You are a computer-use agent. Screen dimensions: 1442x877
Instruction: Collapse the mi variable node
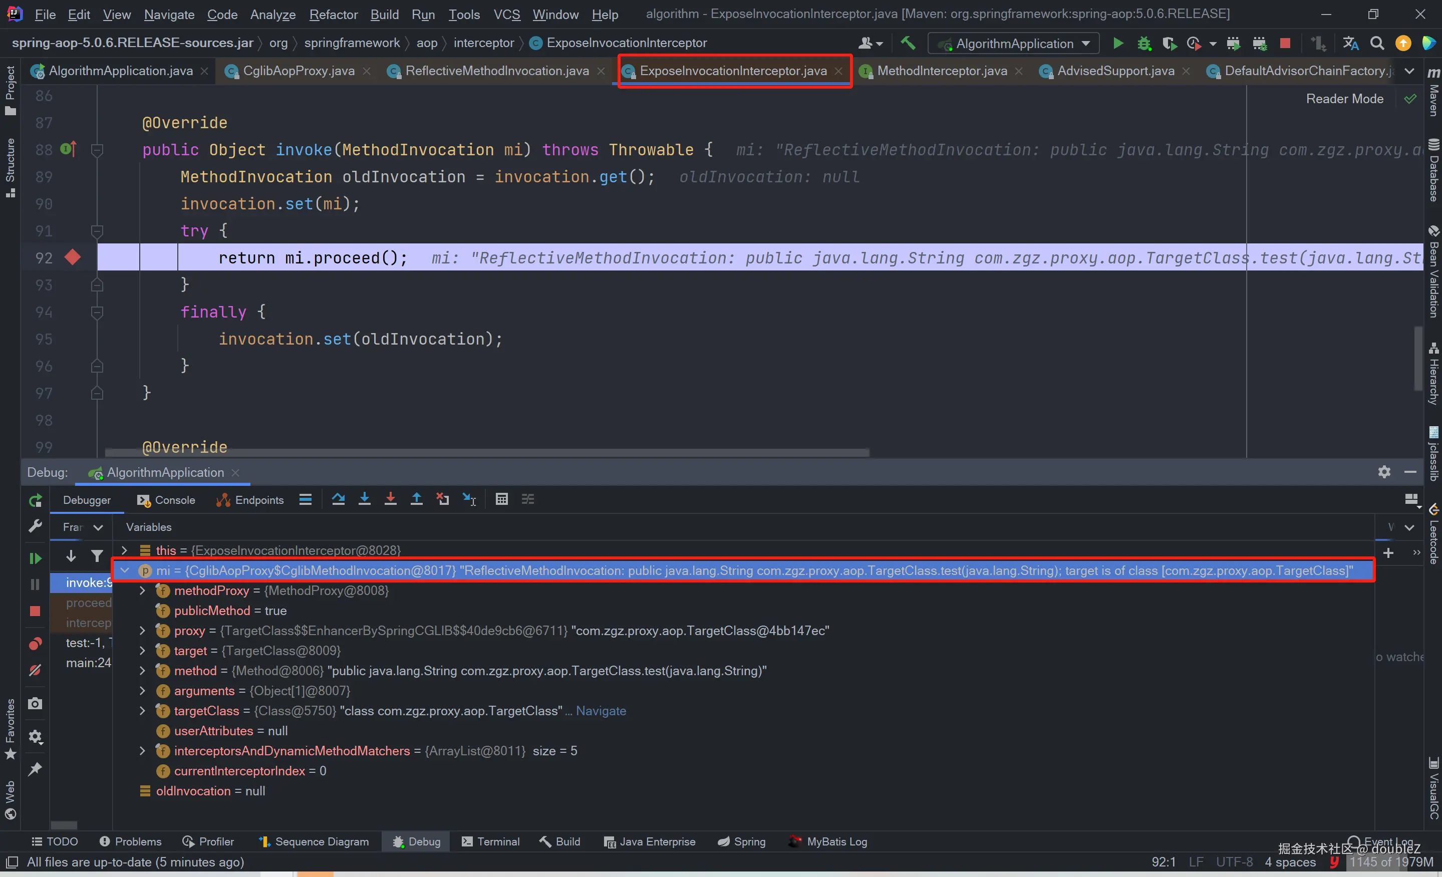tap(125, 570)
